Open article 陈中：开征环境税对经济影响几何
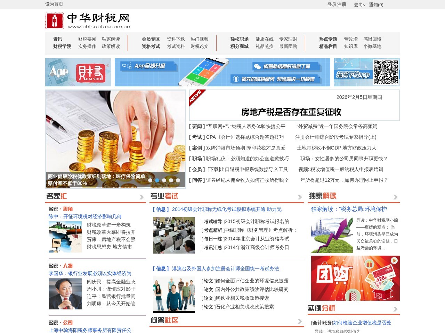445x333 pixels. [x=85, y=216]
